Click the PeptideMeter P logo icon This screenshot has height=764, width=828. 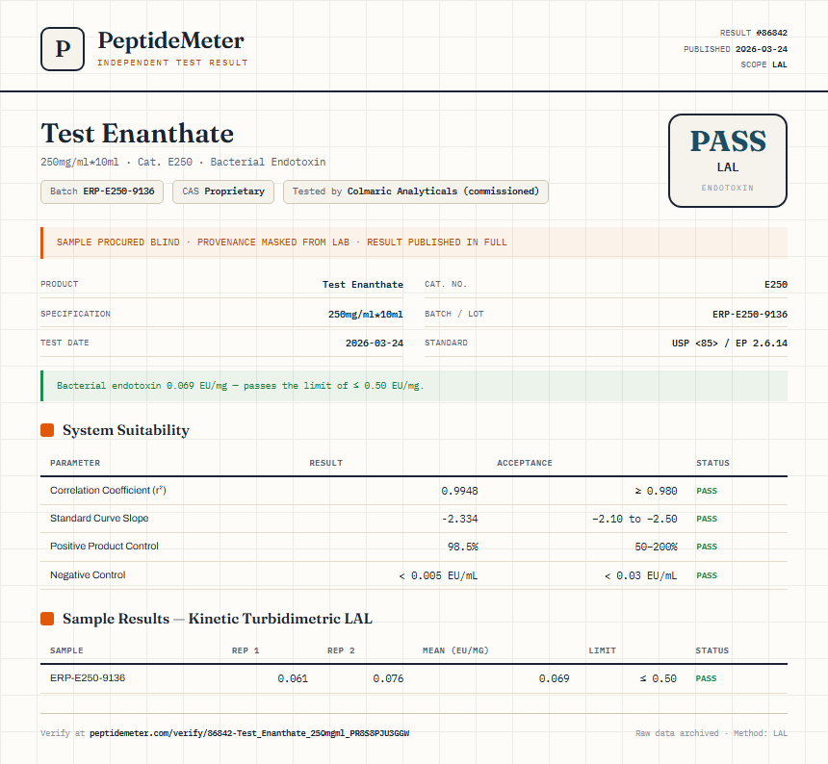(63, 49)
